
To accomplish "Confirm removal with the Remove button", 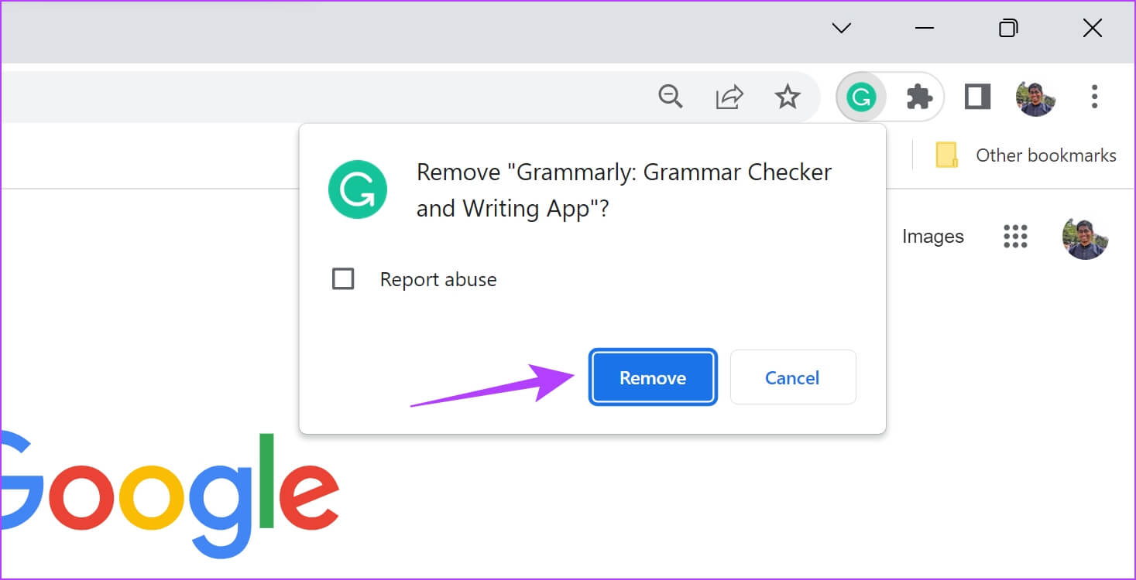I will [x=653, y=377].
